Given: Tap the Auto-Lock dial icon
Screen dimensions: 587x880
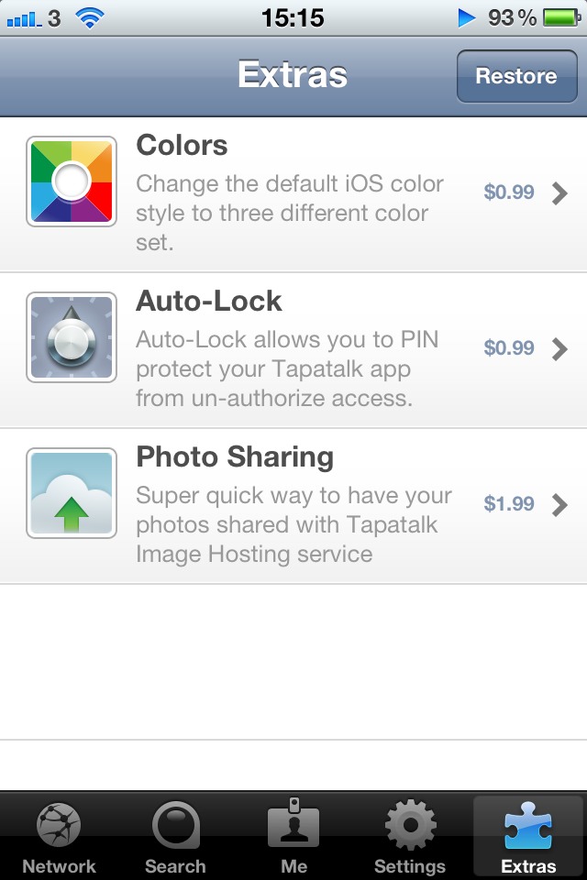Looking at the screenshot, I should (x=72, y=337).
